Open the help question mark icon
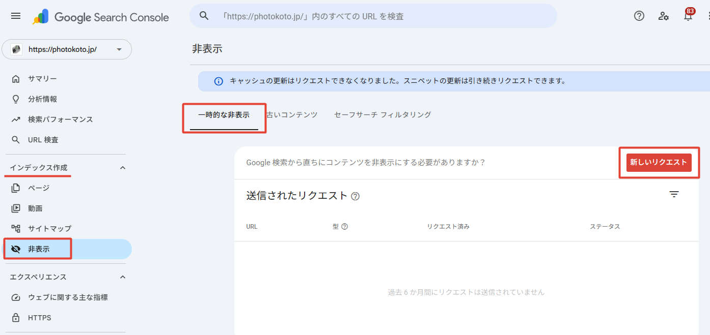 [x=639, y=16]
